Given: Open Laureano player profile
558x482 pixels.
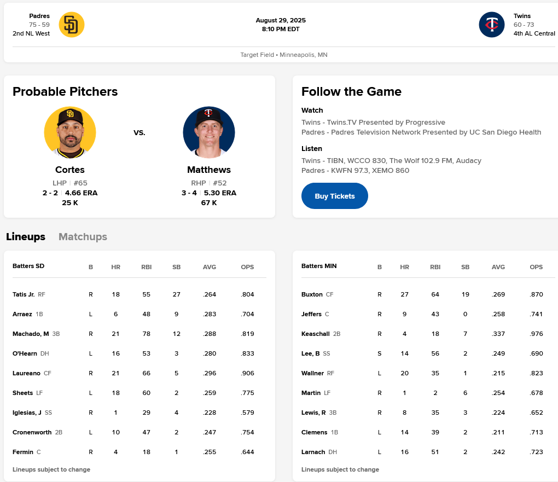Looking at the screenshot, I should click(x=26, y=373).
